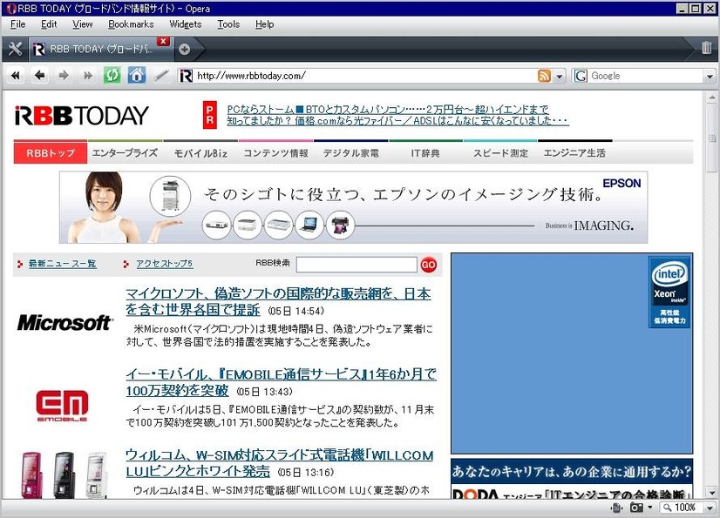Open the Edit menu
This screenshot has width=720, height=518.
(x=49, y=24)
